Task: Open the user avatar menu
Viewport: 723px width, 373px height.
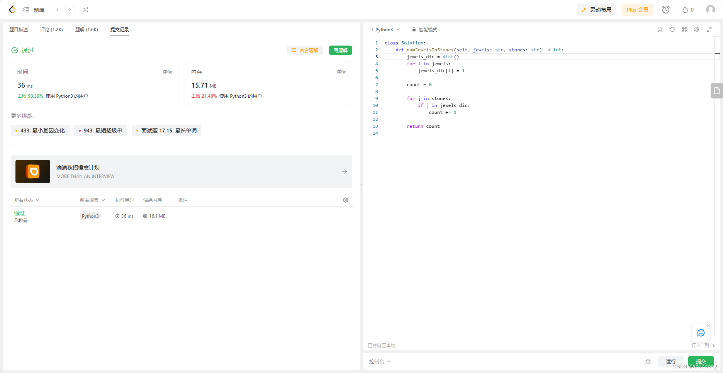Action: coord(711,10)
